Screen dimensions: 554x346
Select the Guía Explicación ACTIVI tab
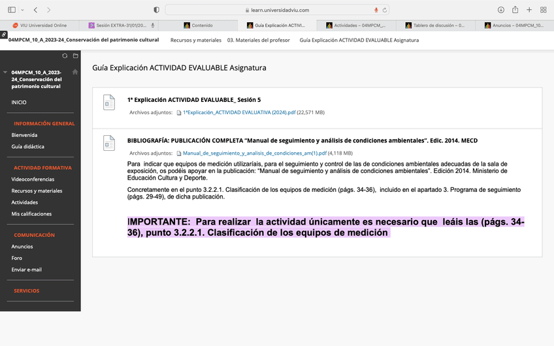(277, 25)
